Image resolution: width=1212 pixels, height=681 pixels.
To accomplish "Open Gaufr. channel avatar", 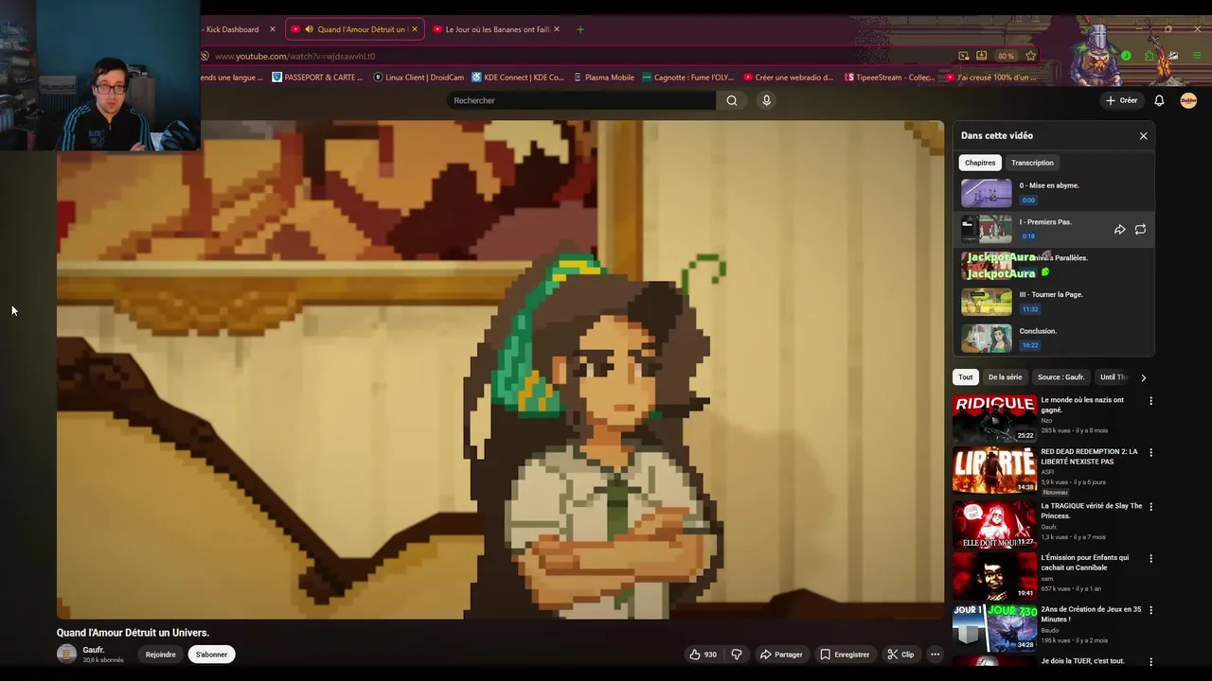I will pos(66,654).
